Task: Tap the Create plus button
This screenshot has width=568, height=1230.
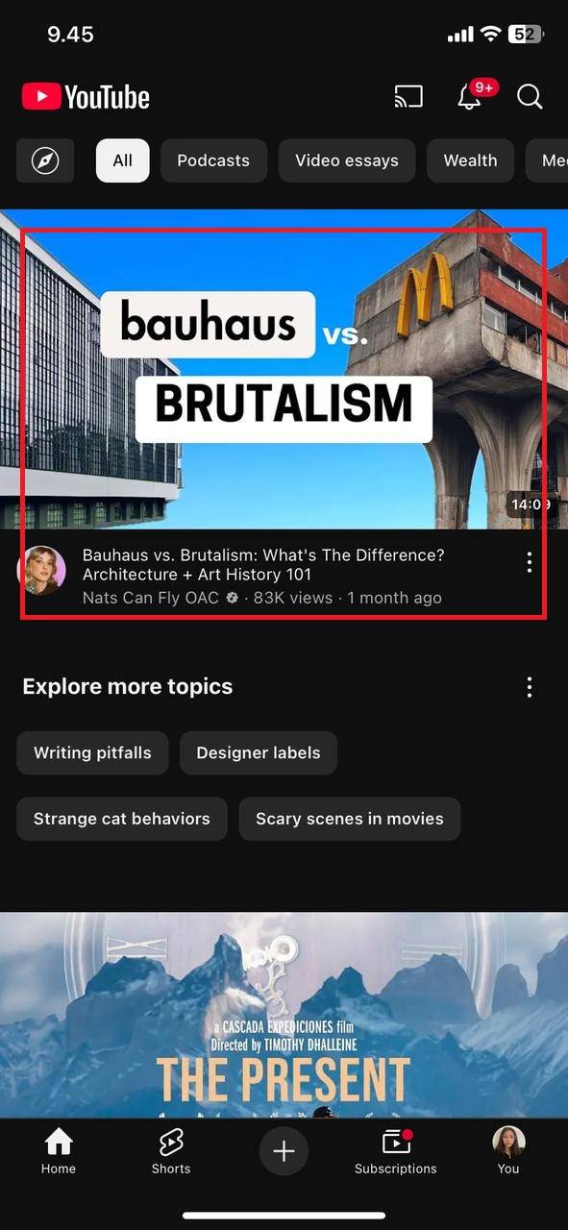Action: click(x=284, y=1151)
